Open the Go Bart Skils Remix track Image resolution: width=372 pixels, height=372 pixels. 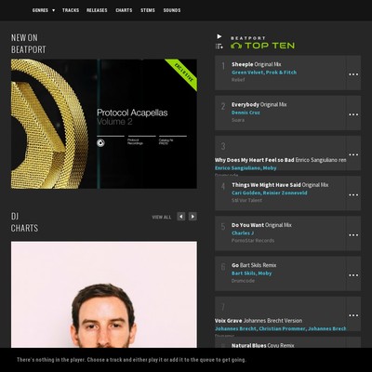(254, 265)
